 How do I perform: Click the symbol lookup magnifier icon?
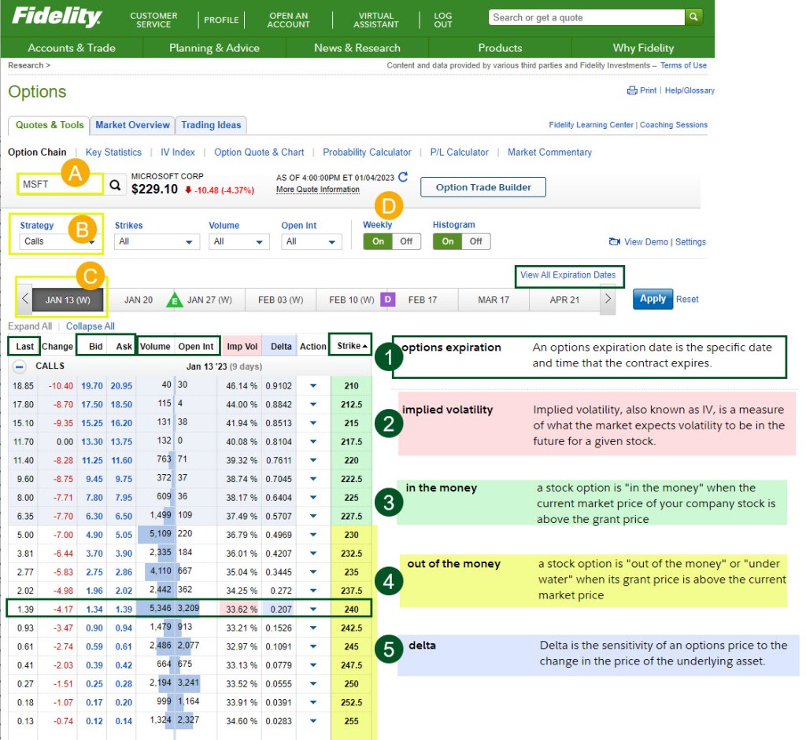coord(116,186)
